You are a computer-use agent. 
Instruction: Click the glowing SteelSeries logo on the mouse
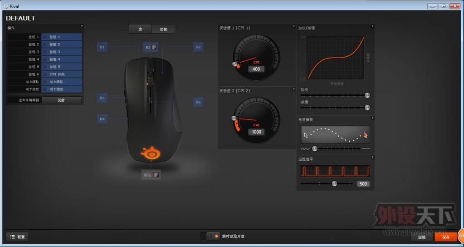tap(151, 153)
